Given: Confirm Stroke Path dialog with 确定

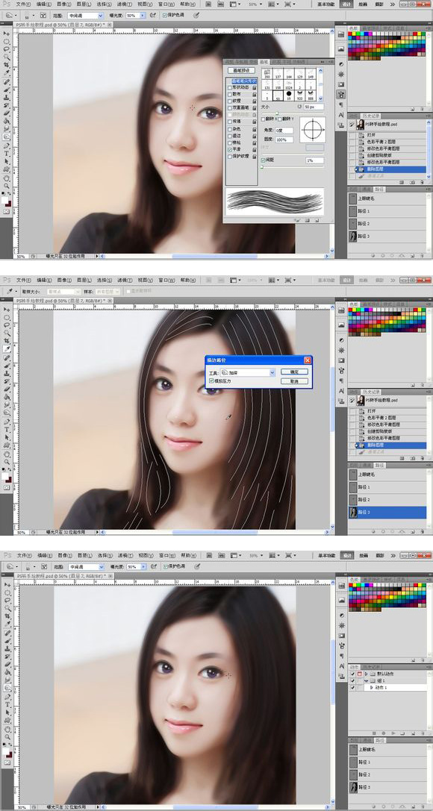Looking at the screenshot, I should (294, 372).
